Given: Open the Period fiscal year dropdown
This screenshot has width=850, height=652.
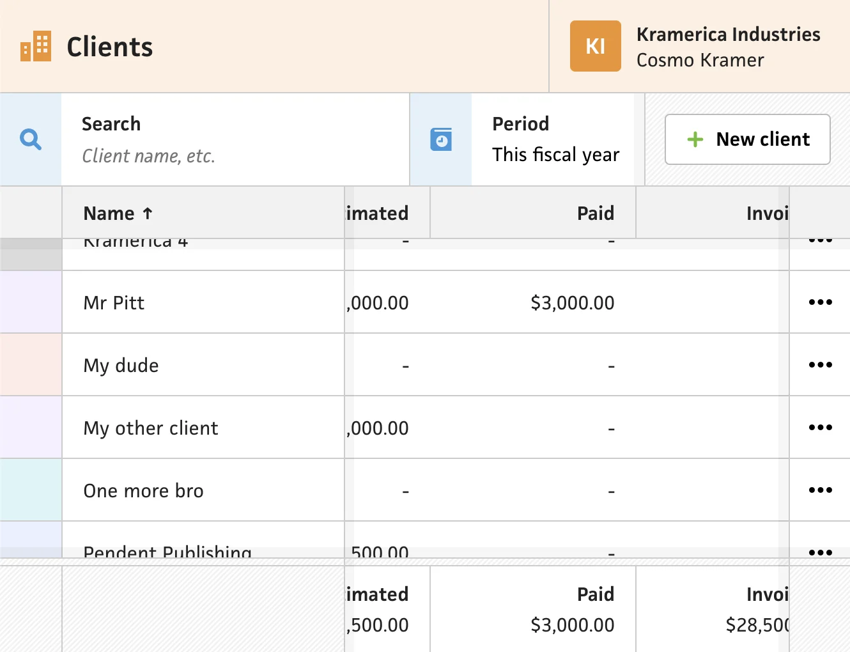Looking at the screenshot, I should [555, 139].
